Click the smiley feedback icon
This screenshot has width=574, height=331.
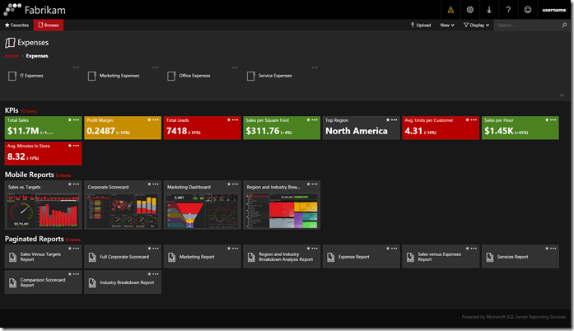tap(528, 10)
